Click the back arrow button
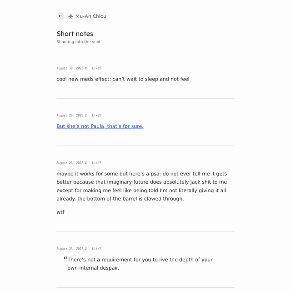Image resolution: width=291 pixels, height=291 pixels. [x=60, y=16]
